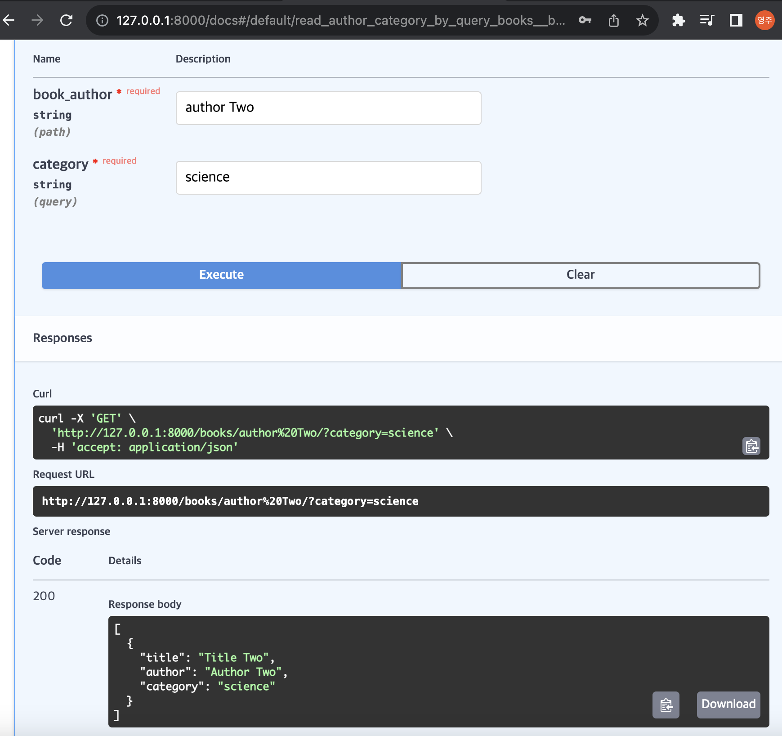
Task: Click the Description column header
Action: 203,59
